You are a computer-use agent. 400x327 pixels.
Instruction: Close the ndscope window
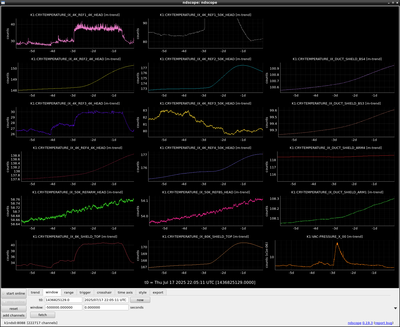[397, 3]
